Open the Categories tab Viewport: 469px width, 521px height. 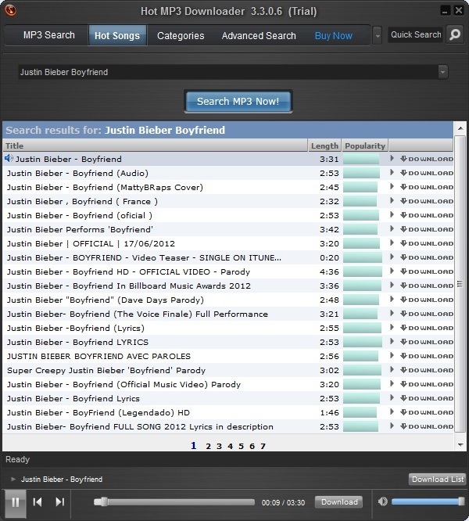pyautogui.click(x=181, y=35)
